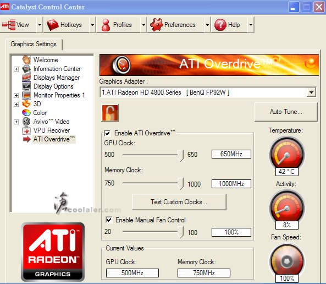Open the Preferences dropdown arrow

[207, 25]
